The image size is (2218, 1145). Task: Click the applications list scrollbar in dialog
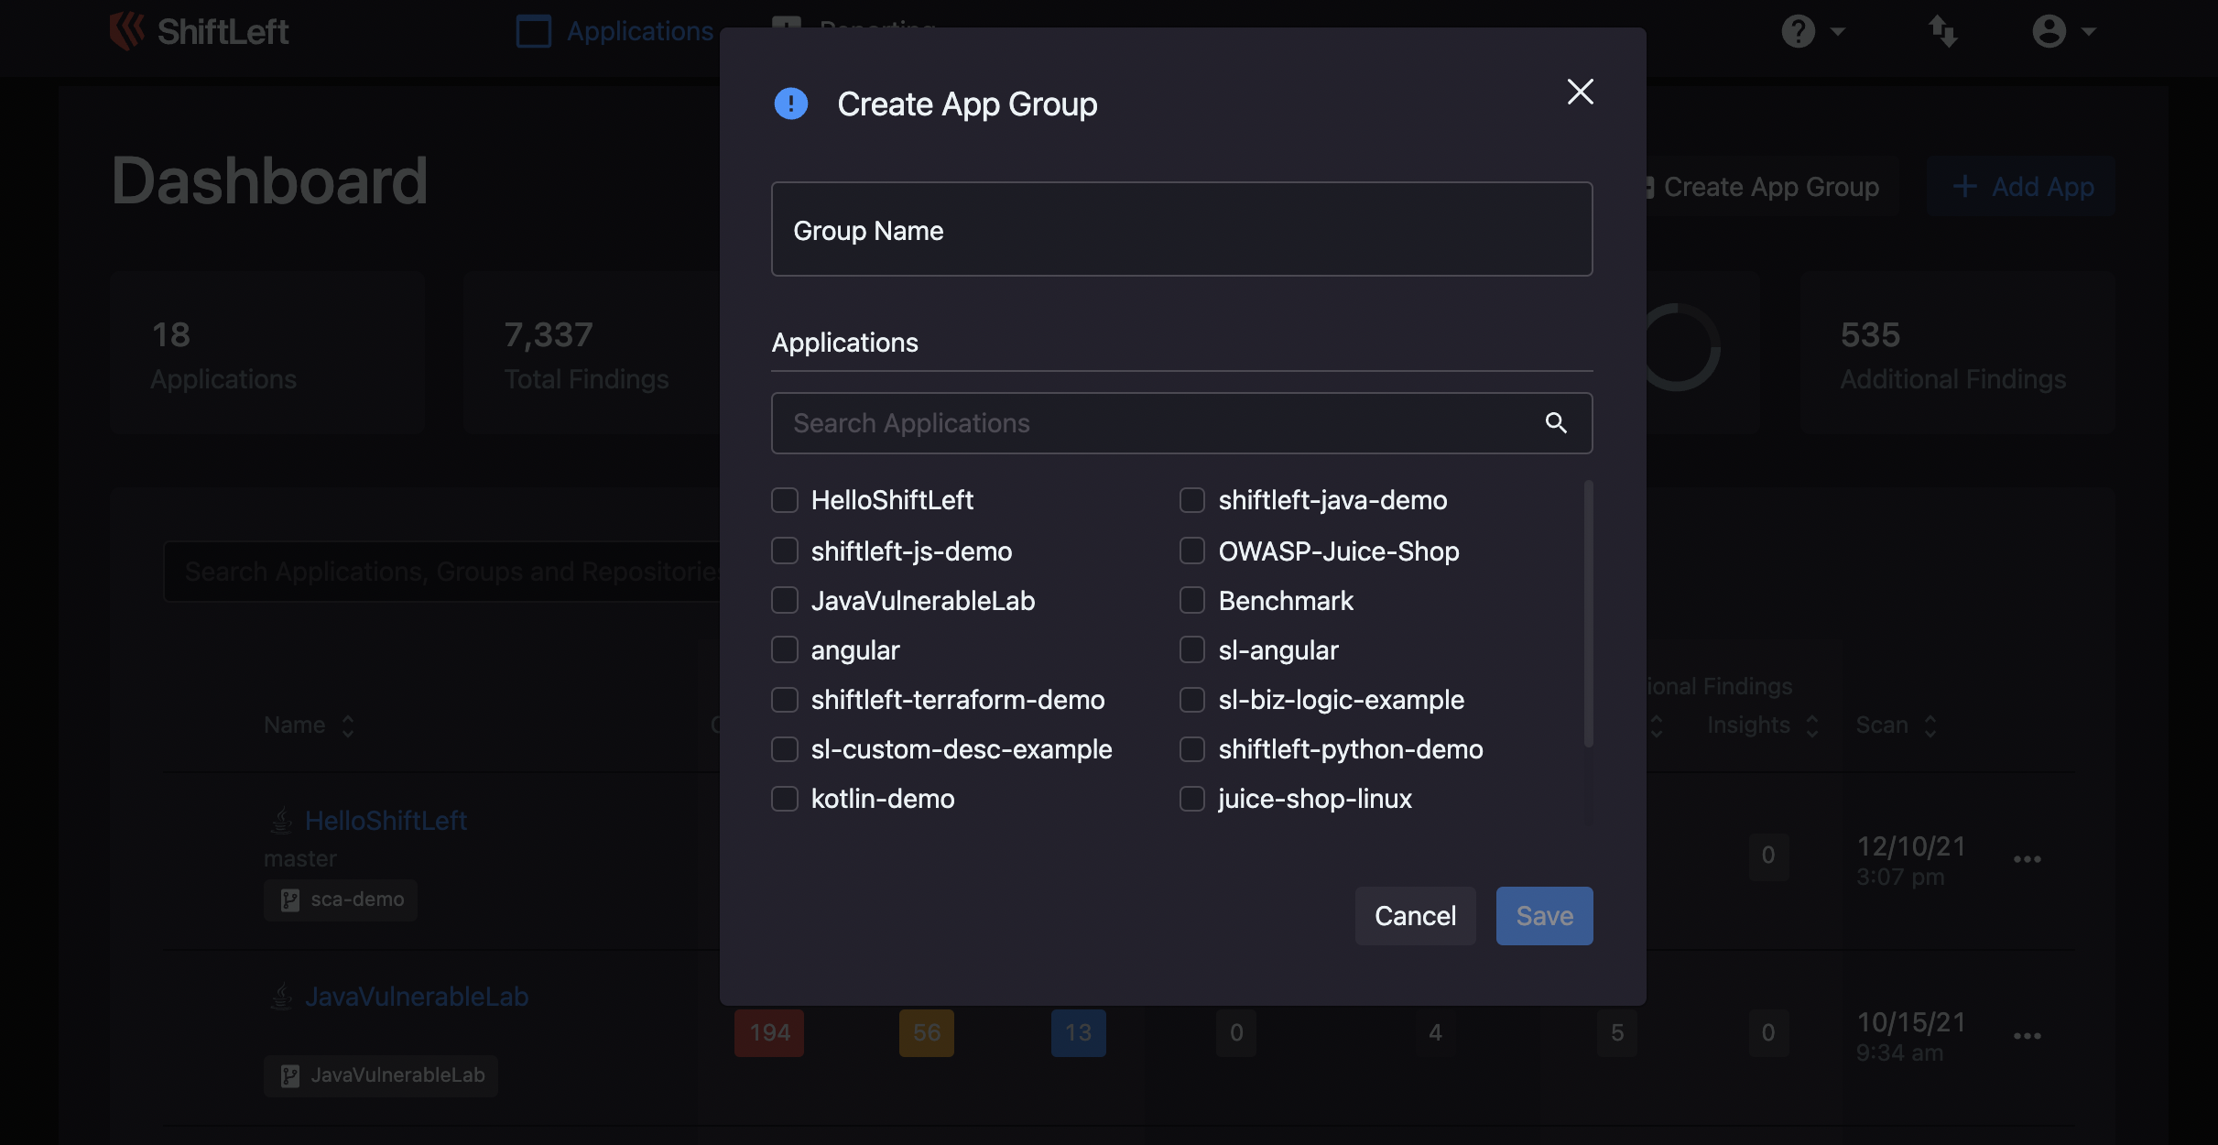pos(1588,613)
